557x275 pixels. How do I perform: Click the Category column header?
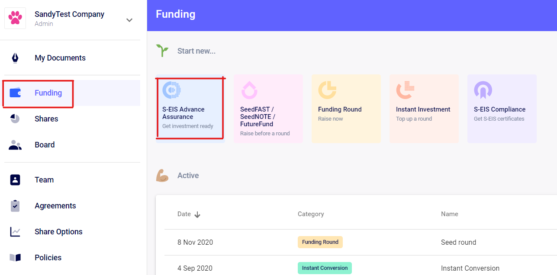pos(311,214)
